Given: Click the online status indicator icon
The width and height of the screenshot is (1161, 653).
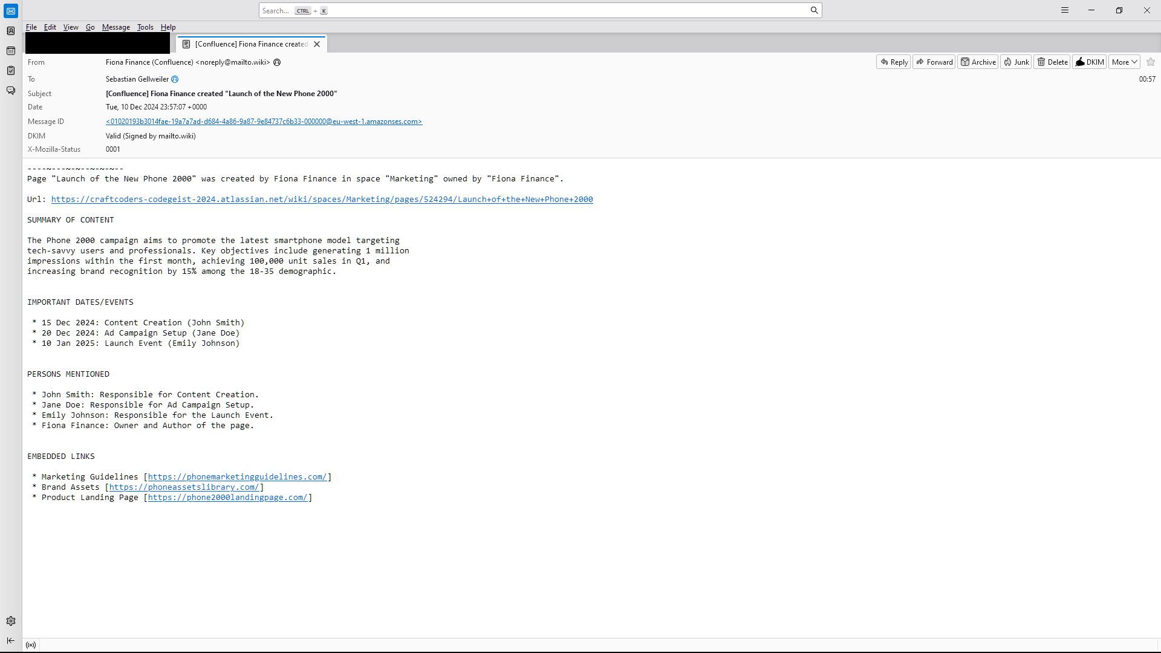Looking at the screenshot, I should [x=31, y=645].
